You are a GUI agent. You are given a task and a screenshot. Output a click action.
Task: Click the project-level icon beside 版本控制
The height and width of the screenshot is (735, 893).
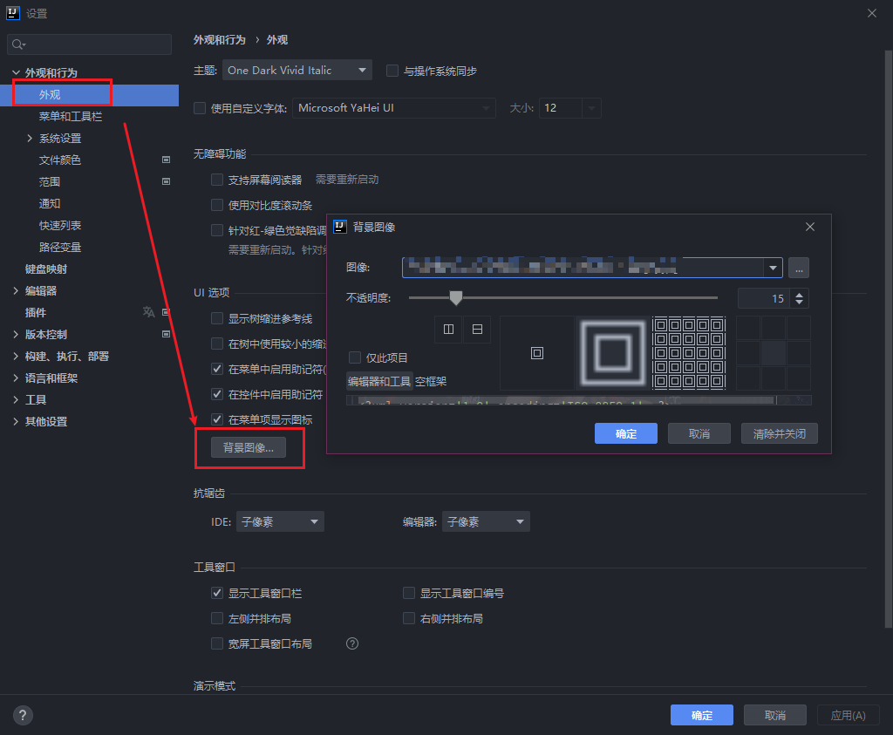pos(167,334)
